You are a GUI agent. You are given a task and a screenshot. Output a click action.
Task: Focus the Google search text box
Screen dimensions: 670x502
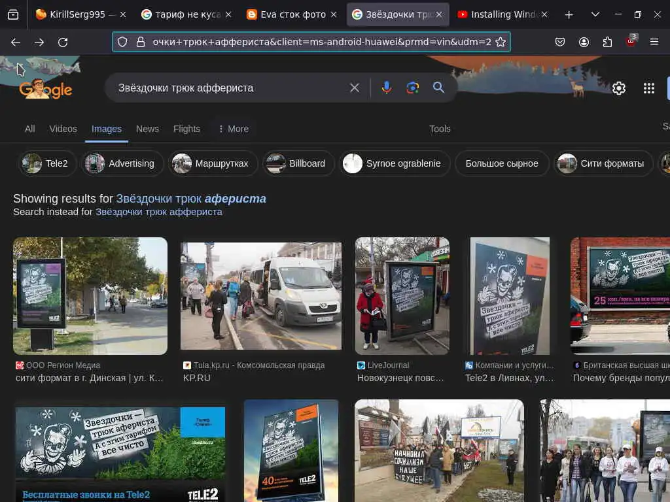[231, 88]
